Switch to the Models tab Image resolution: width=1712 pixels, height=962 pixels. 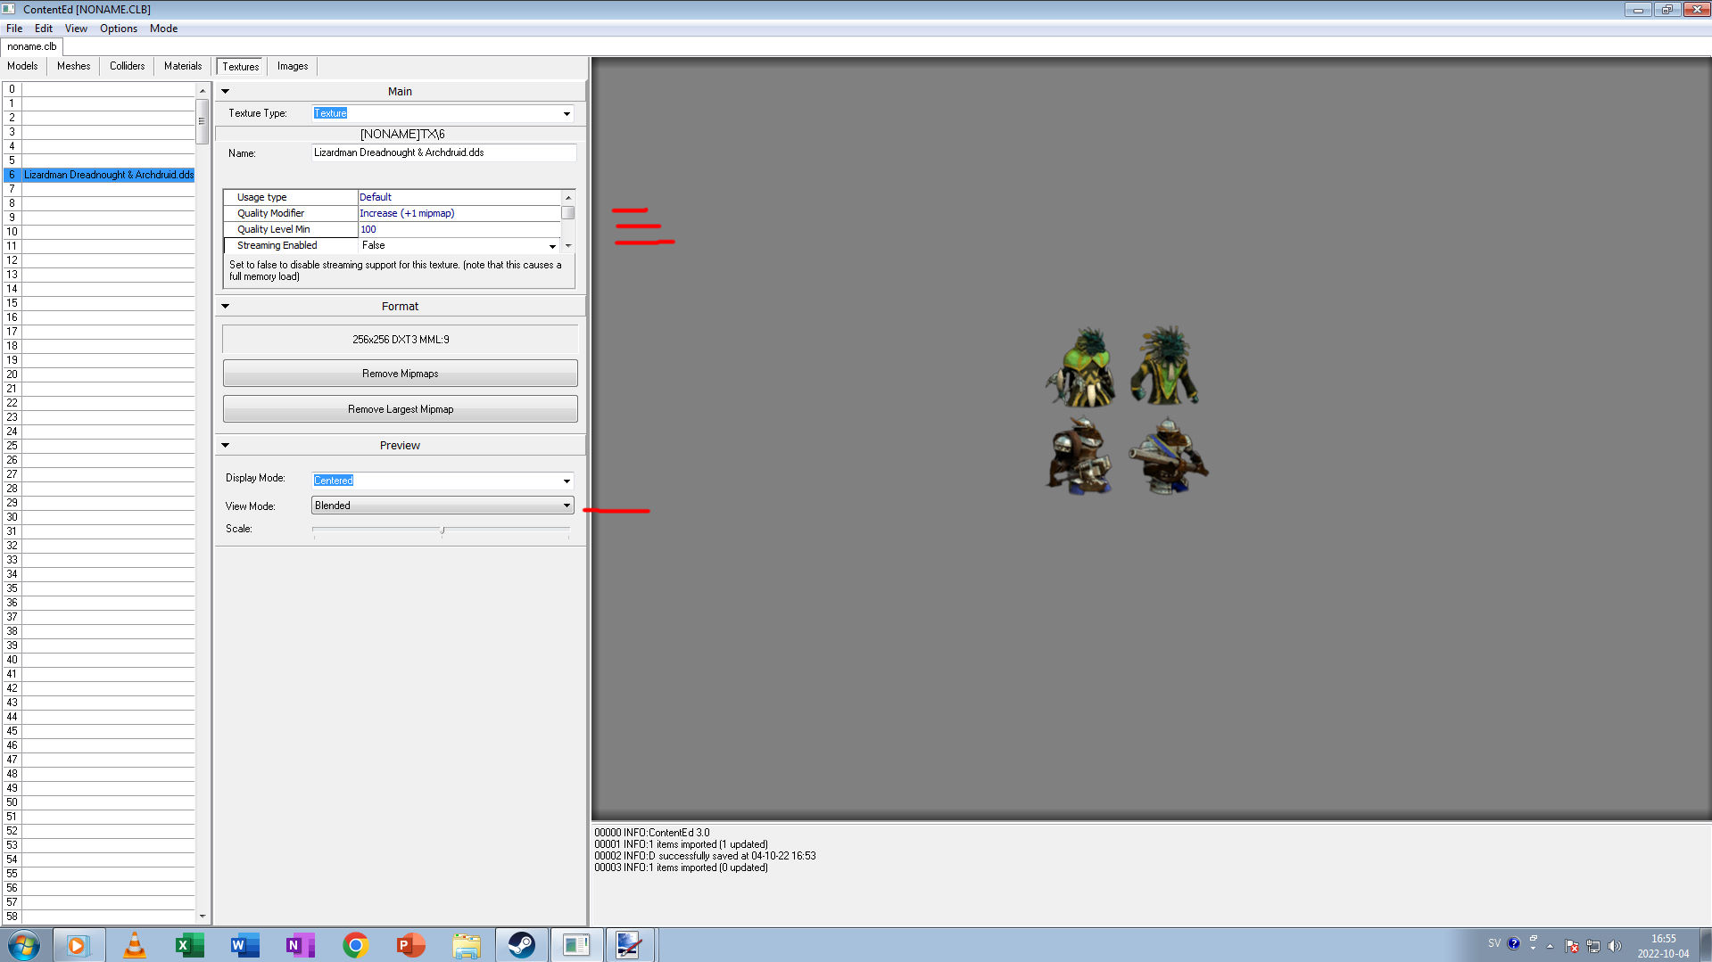click(22, 66)
